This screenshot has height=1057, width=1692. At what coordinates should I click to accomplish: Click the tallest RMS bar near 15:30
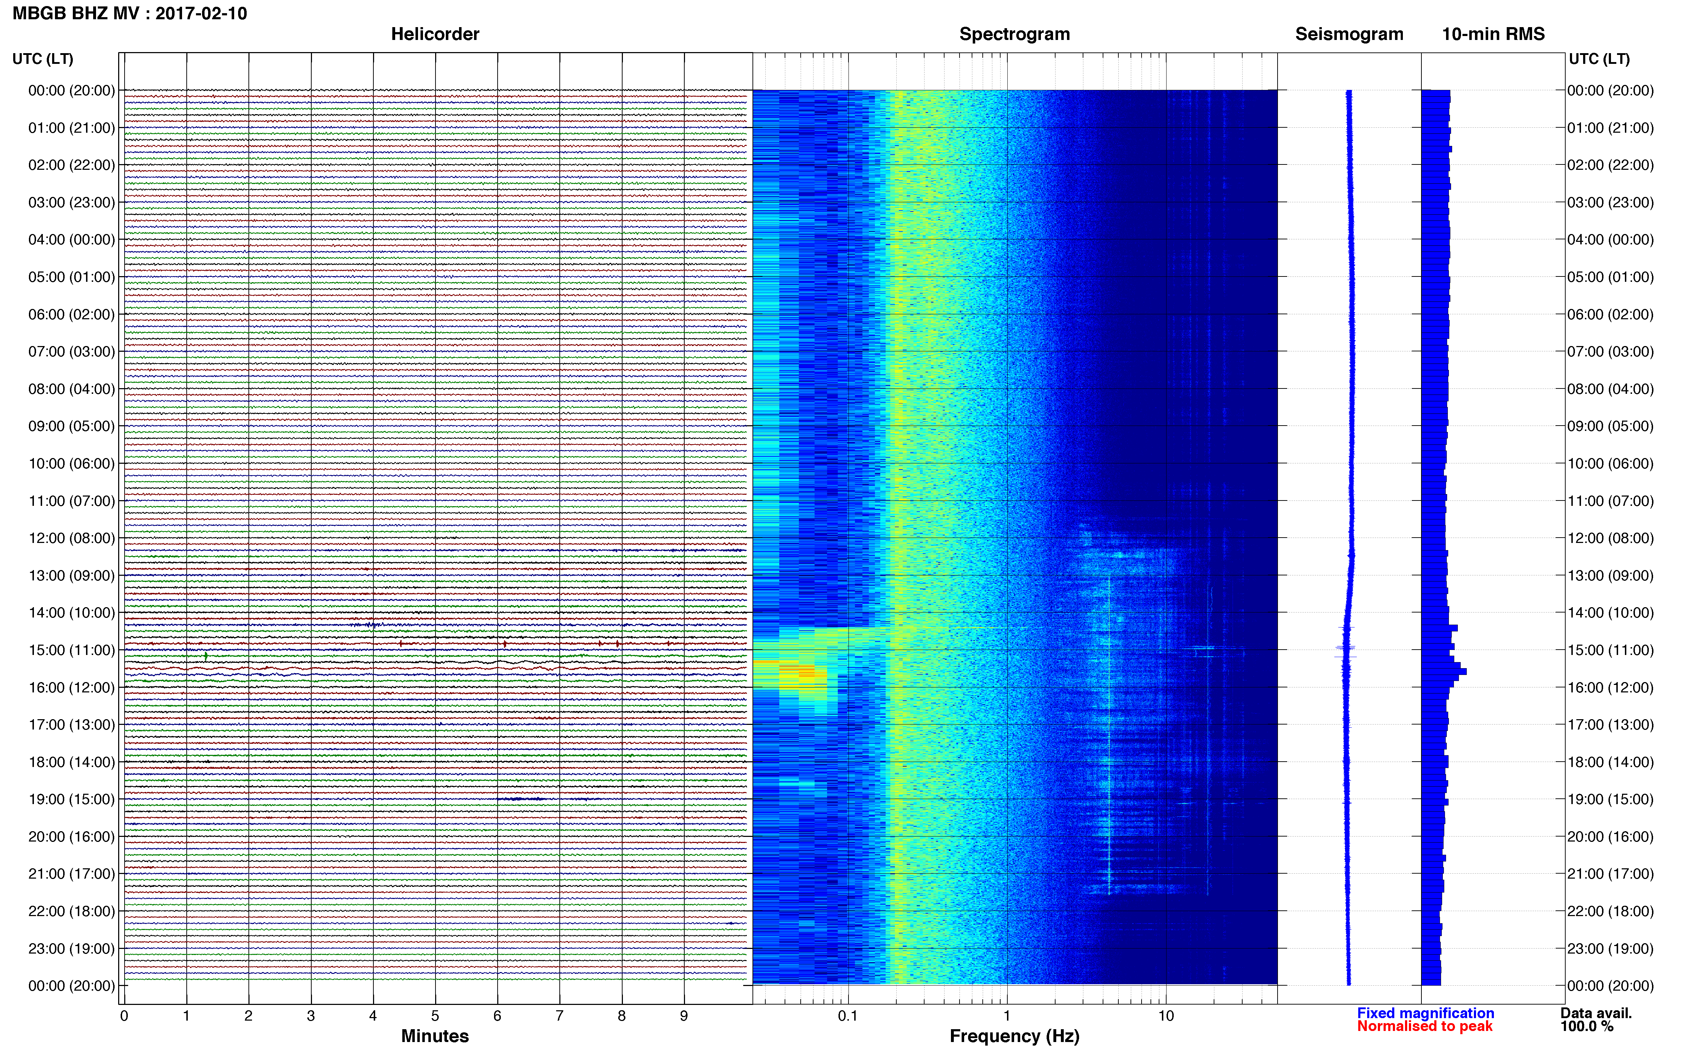[x=1444, y=671]
